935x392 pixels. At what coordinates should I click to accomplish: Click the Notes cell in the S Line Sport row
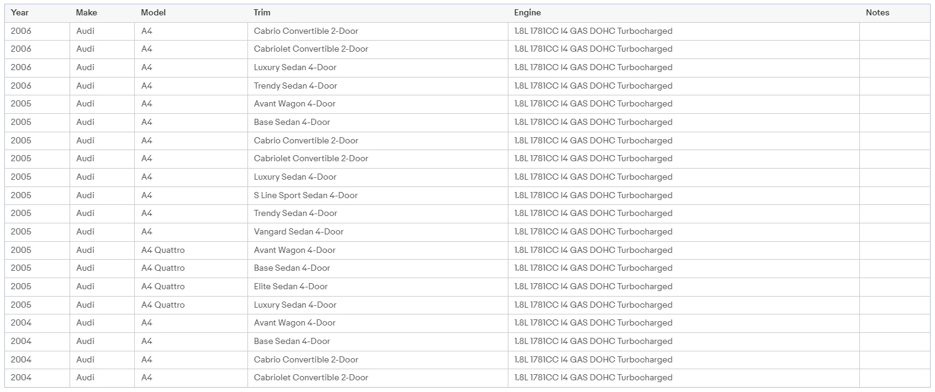(x=894, y=195)
